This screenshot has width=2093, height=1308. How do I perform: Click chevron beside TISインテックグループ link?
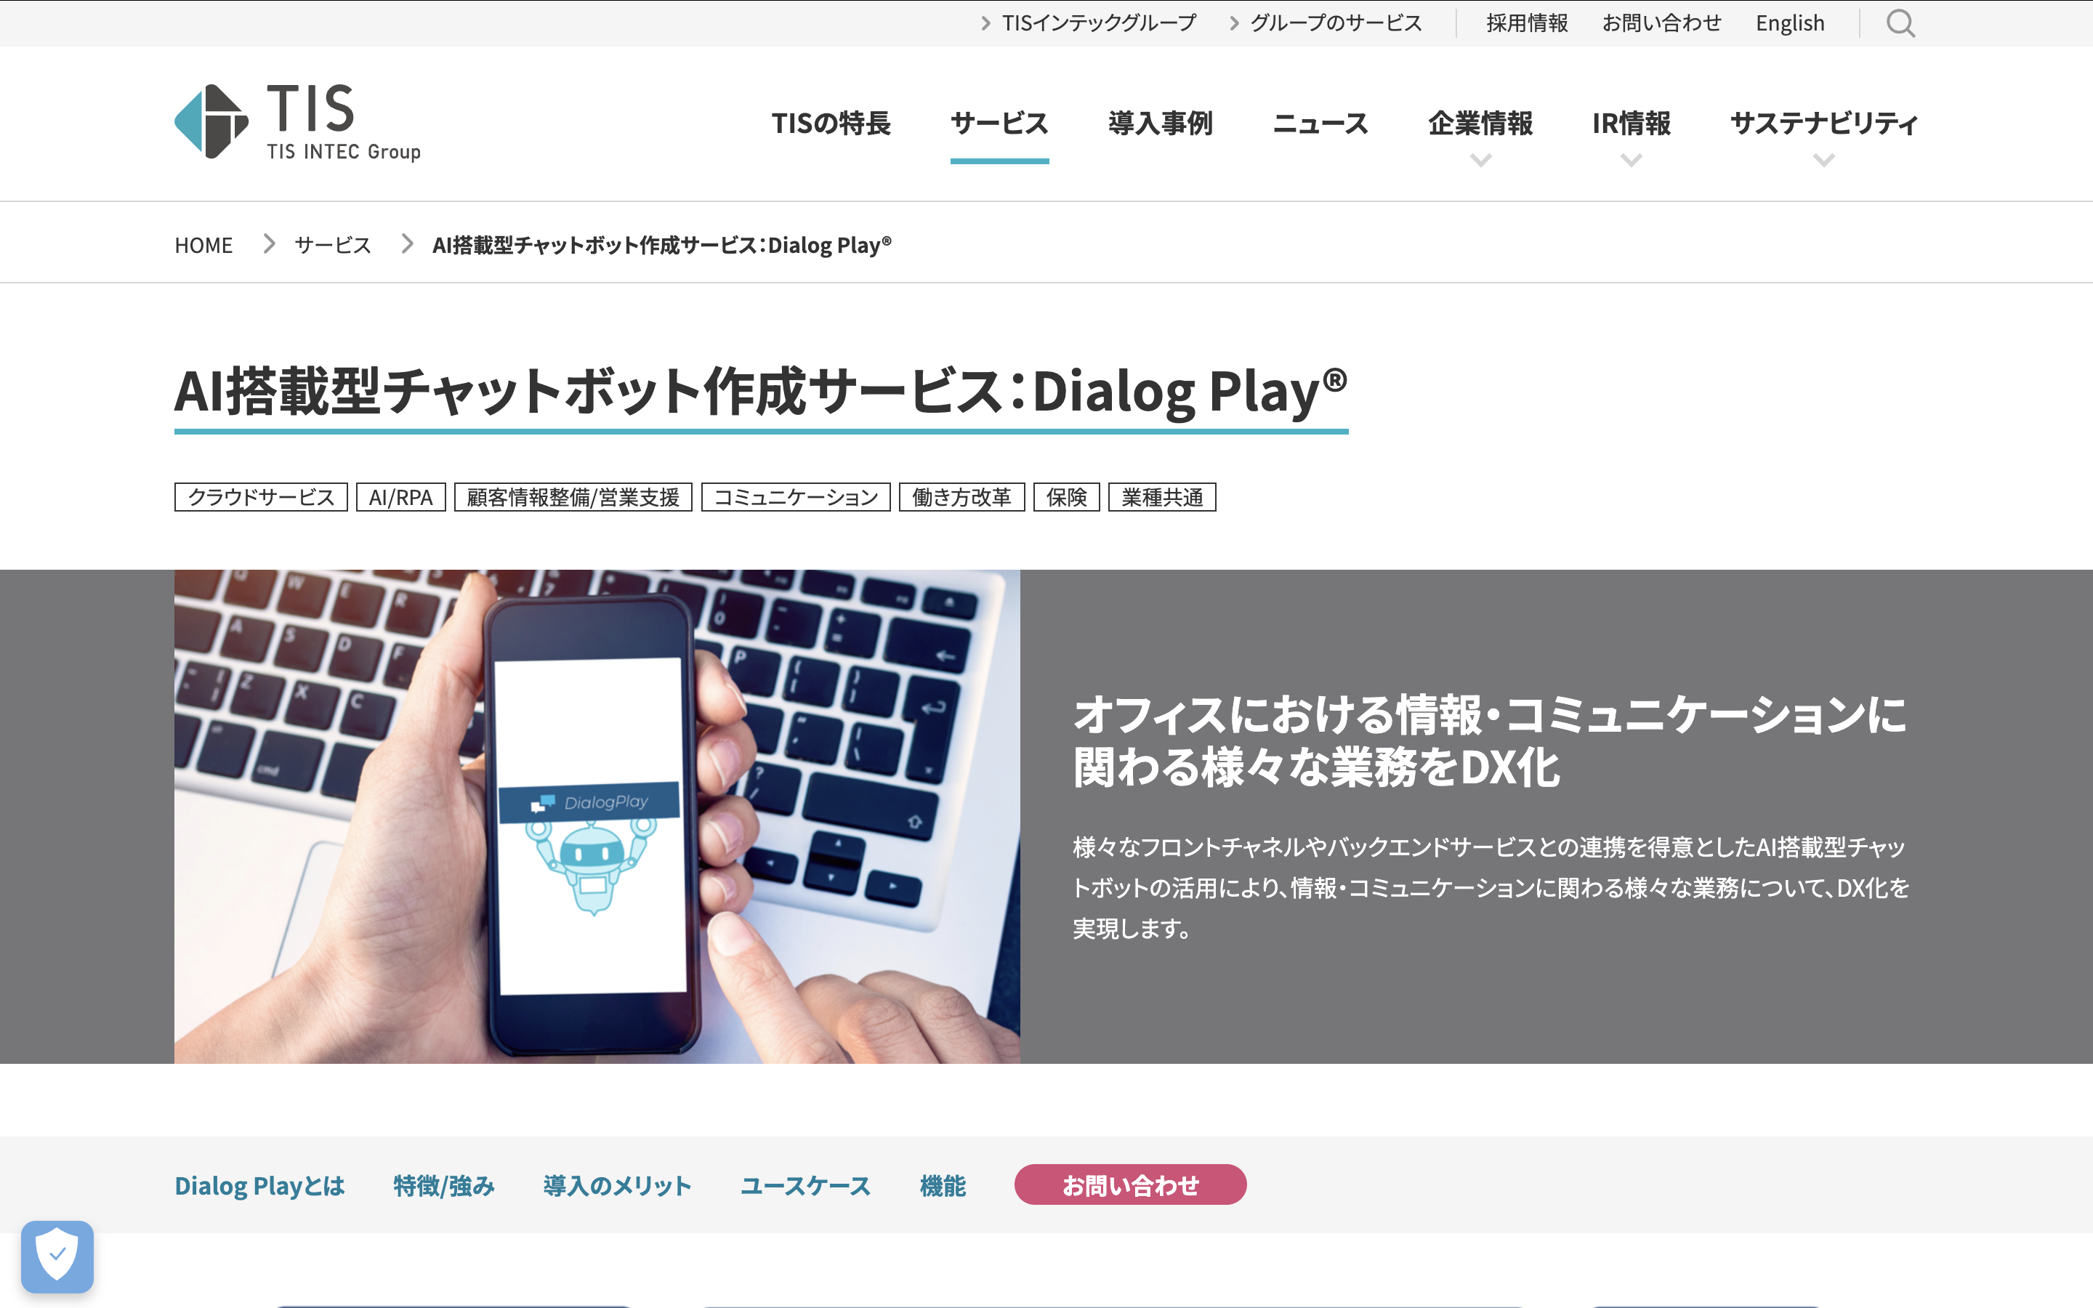coord(985,23)
